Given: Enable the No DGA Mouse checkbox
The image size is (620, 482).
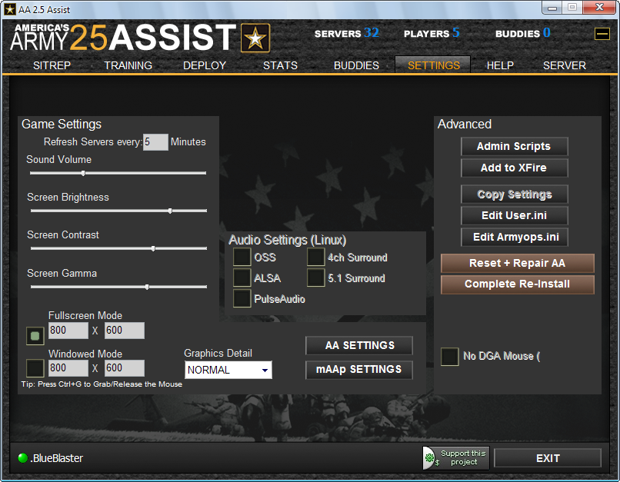Looking at the screenshot, I should (450, 357).
